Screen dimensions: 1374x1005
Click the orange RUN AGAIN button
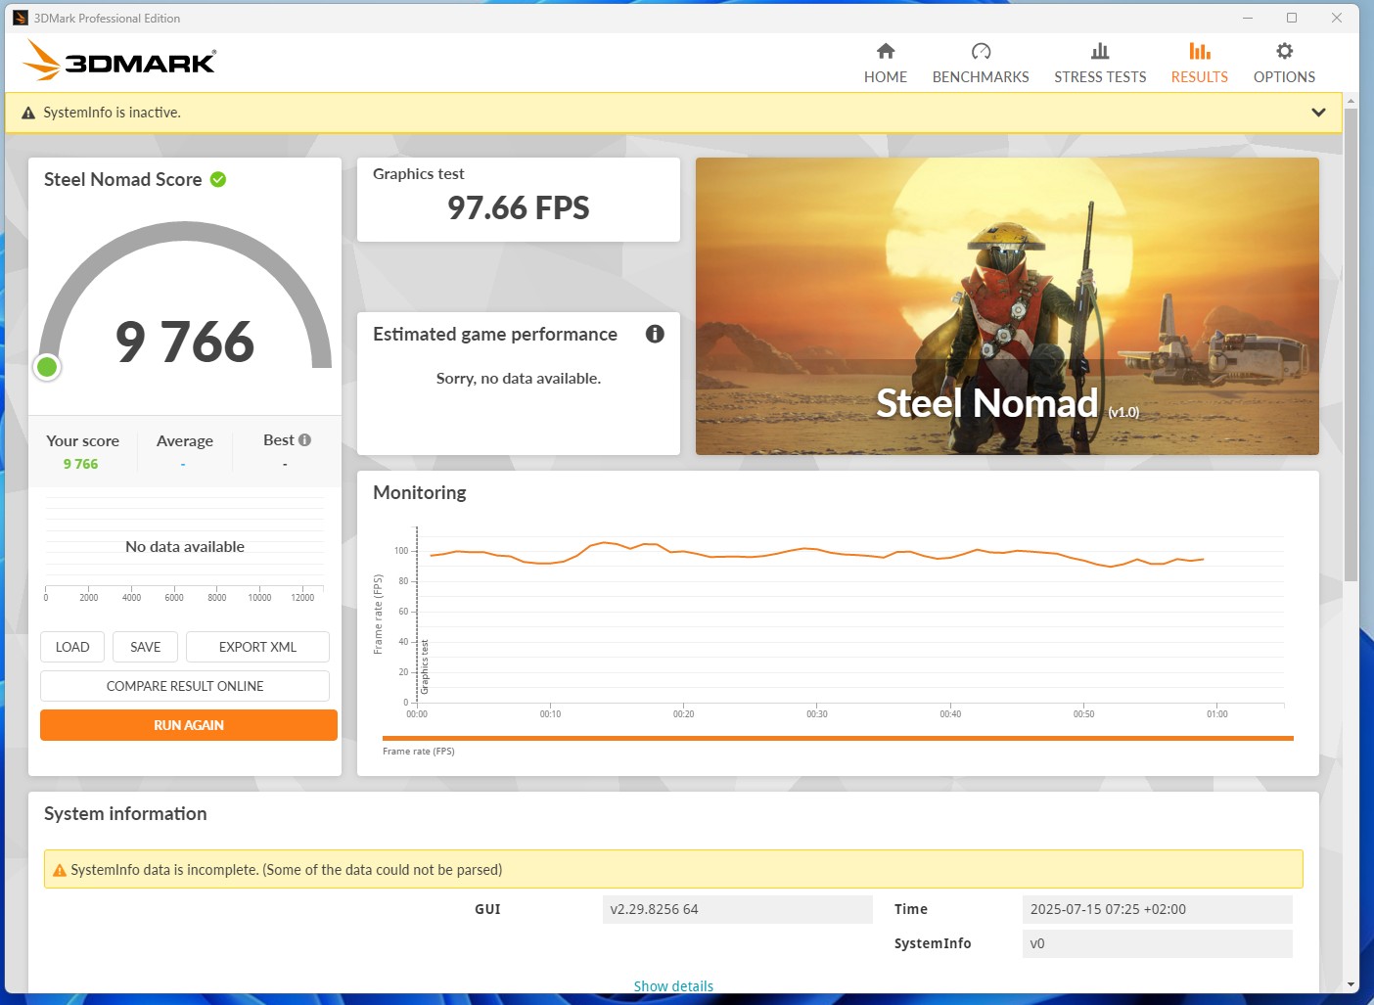click(x=189, y=725)
